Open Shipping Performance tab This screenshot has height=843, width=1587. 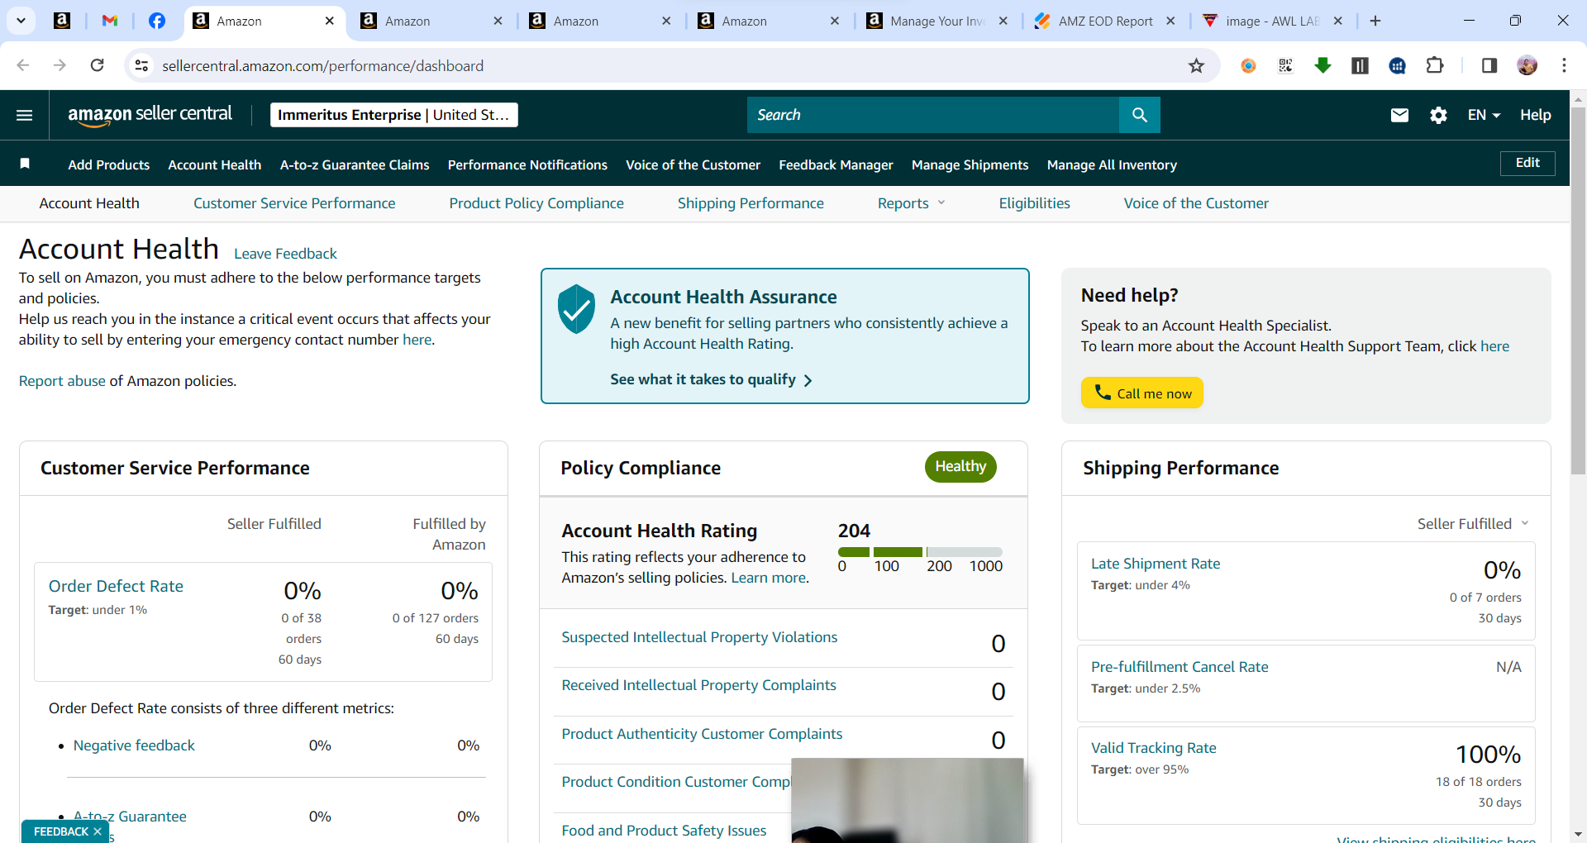point(751,203)
